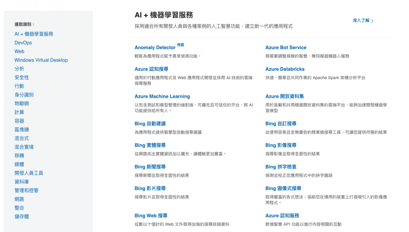The height and width of the screenshot is (232, 409).
Task: Click the chevron arrow next to 深入了解
Action: click(x=372, y=21)
